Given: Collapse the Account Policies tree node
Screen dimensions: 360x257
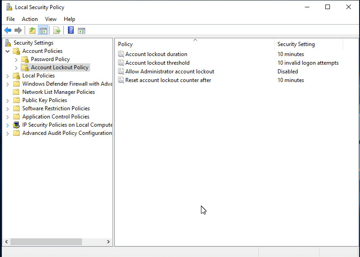Looking at the screenshot, I should tap(8, 51).
